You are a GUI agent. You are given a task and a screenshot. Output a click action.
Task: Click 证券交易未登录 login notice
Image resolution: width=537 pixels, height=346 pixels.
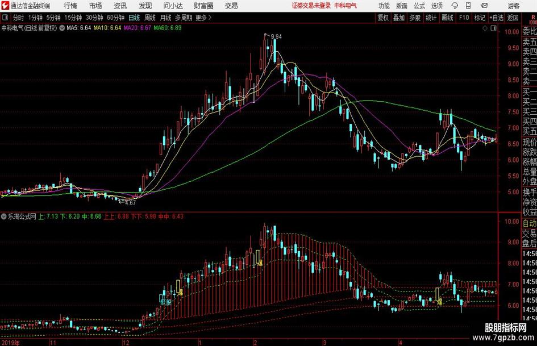pyautogui.click(x=311, y=6)
